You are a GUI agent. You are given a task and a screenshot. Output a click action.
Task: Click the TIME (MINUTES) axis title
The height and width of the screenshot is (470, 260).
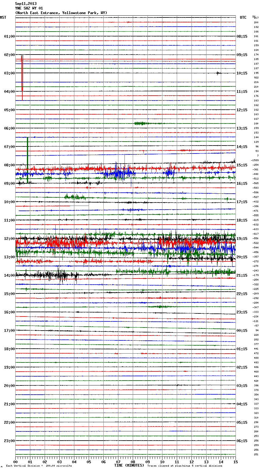pyautogui.click(x=129, y=465)
